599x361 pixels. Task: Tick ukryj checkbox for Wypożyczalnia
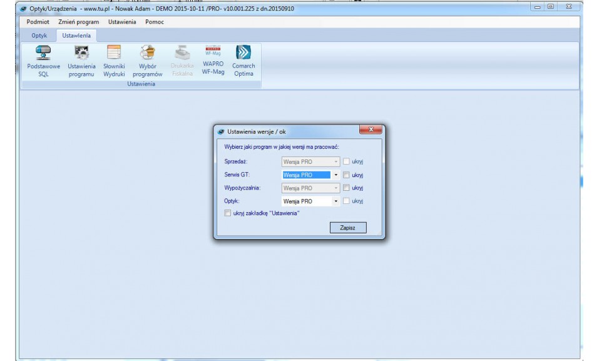[x=346, y=188]
